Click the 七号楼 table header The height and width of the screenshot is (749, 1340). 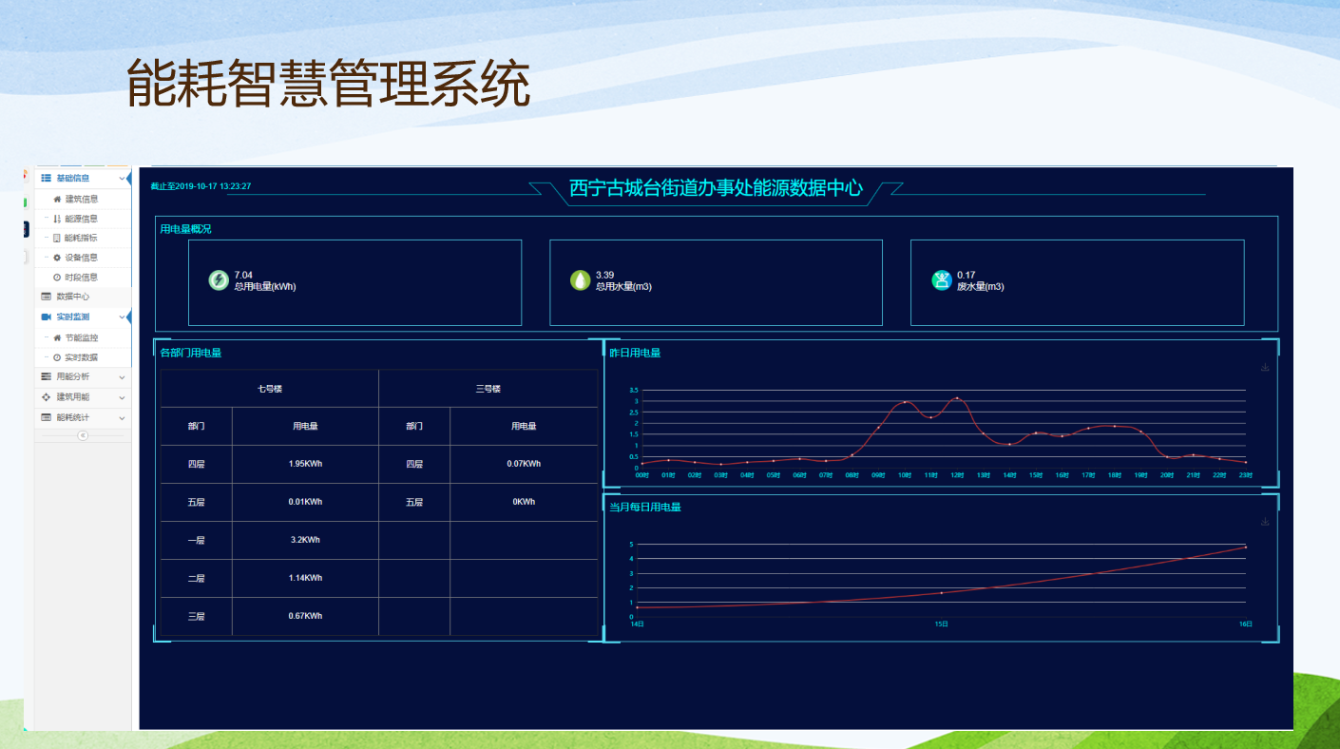[x=270, y=389]
